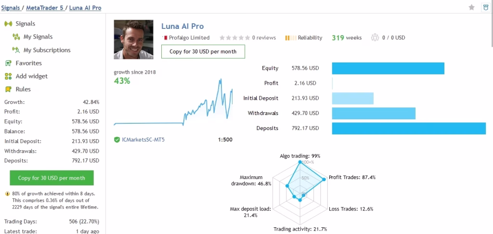Click the green verified shield beside ICMarketsSC-MT5

pos(117,140)
